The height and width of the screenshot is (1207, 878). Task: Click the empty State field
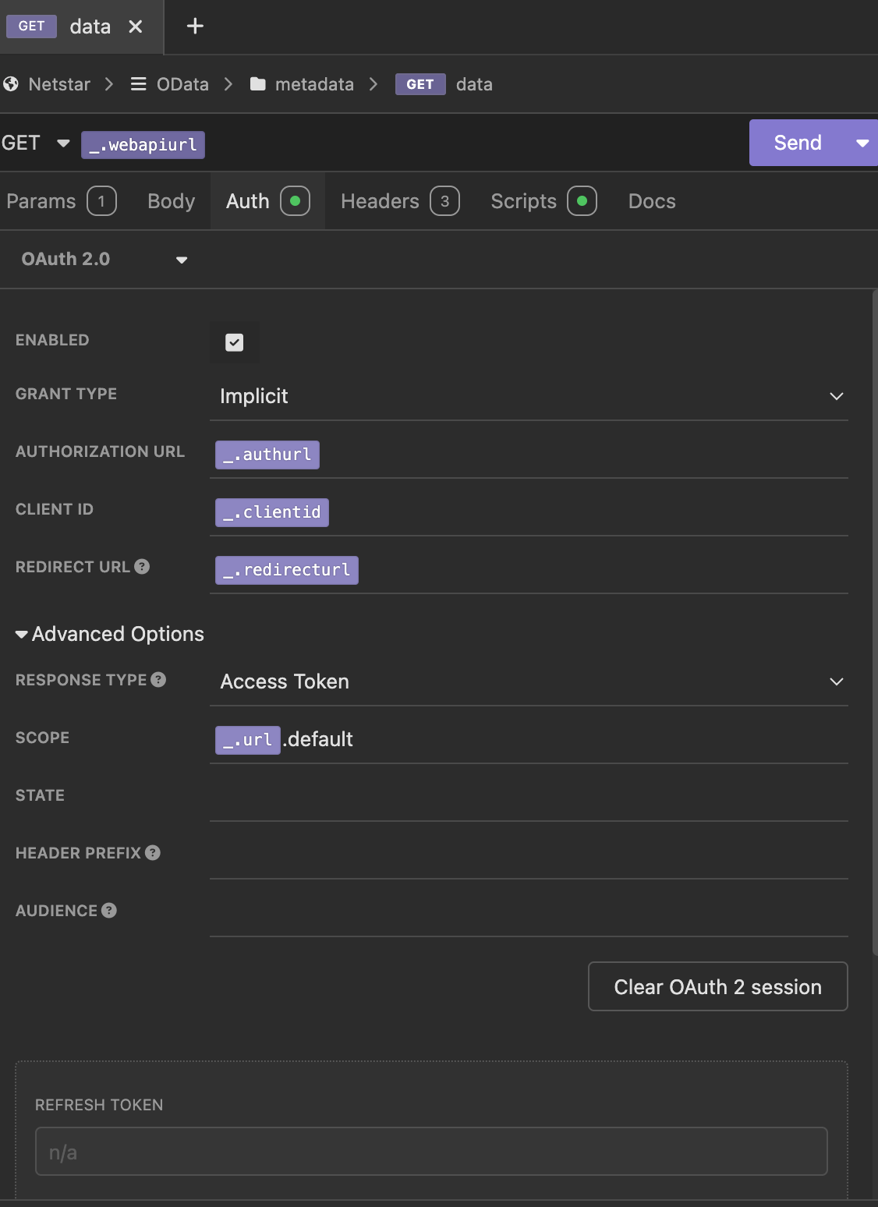[x=529, y=797]
